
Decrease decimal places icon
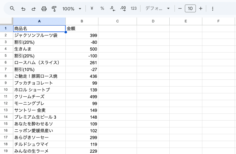112,8
